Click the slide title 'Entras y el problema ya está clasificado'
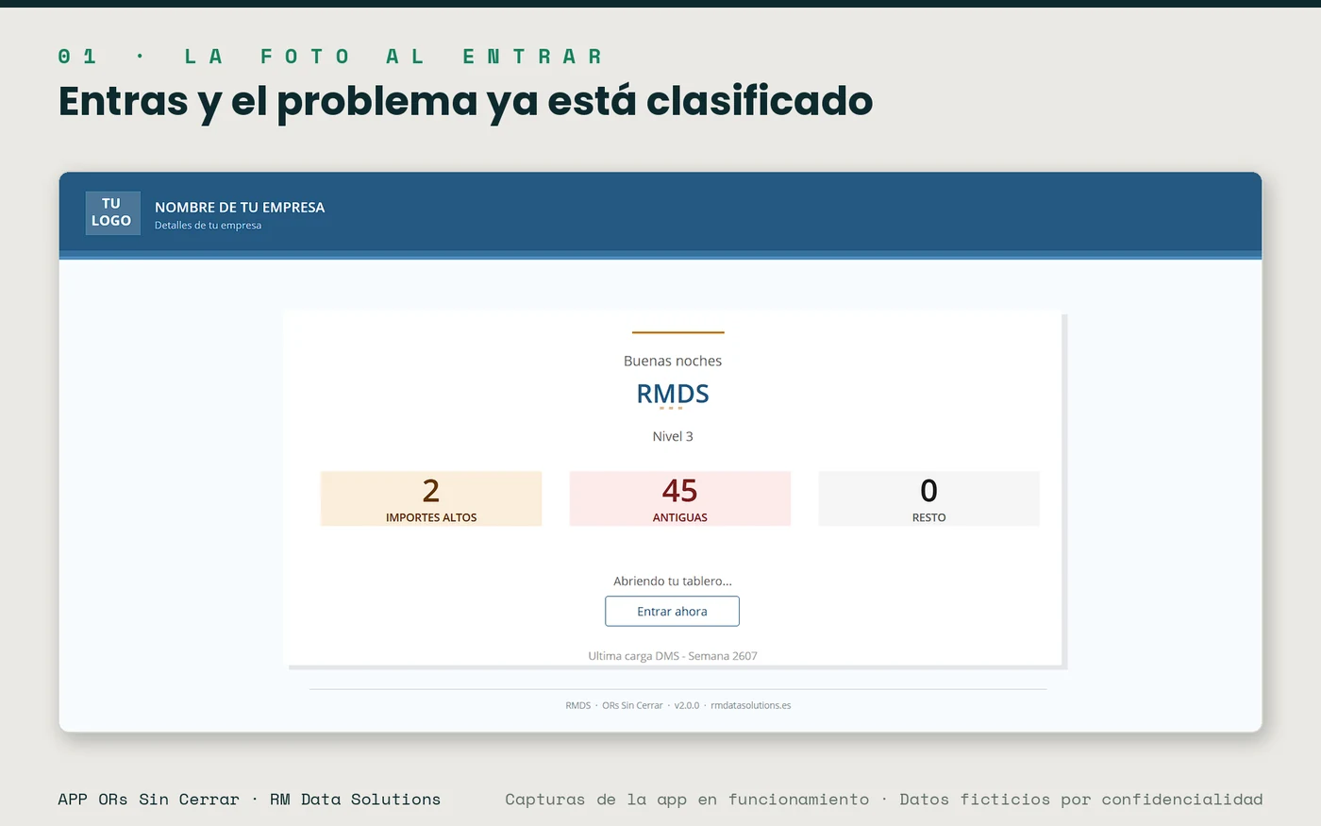Screen dimensions: 1321x826 [465, 101]
